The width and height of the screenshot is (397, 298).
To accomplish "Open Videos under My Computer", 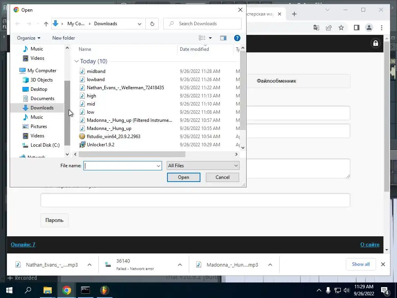I will click(x=37, y=136).
